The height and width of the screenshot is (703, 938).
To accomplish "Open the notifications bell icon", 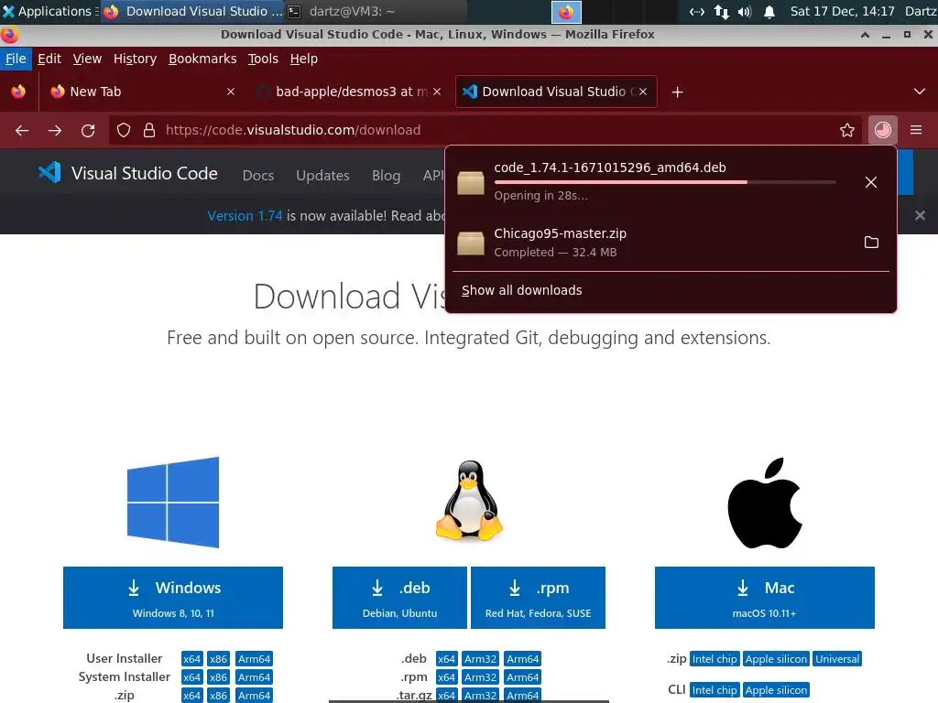I will pyautogui.click(x=769, y=11).
